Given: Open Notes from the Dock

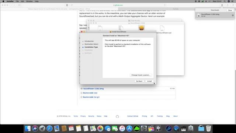Looking at the screenshot, I should point(79,129).
